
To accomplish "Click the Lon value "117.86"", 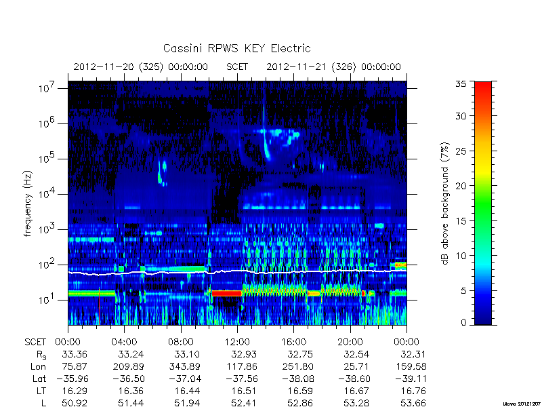I will point(241,367).
